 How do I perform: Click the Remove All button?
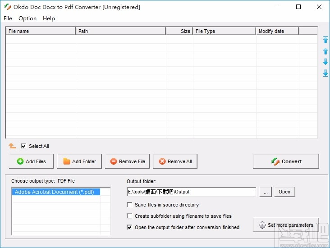point(175,161)
